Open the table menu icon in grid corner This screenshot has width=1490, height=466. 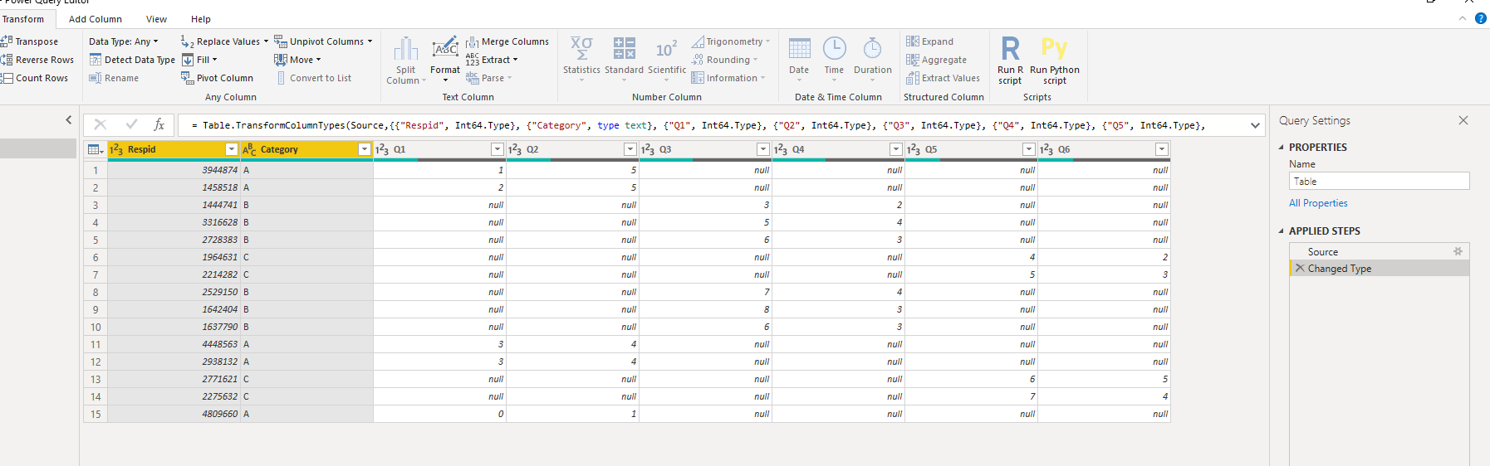[x=96, y=149]
